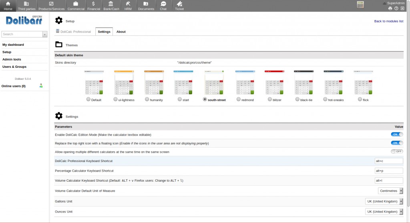Click the left sidebar Search field
This screenshot has height=223, width=410.
[x=22, y=34]
